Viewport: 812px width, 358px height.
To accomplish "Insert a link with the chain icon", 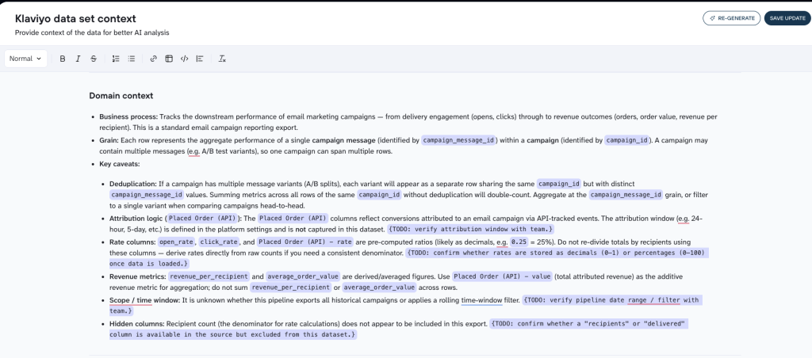I will [x=153, y=59].
